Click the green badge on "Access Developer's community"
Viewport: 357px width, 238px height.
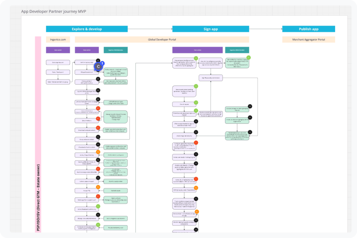point(98,206)
